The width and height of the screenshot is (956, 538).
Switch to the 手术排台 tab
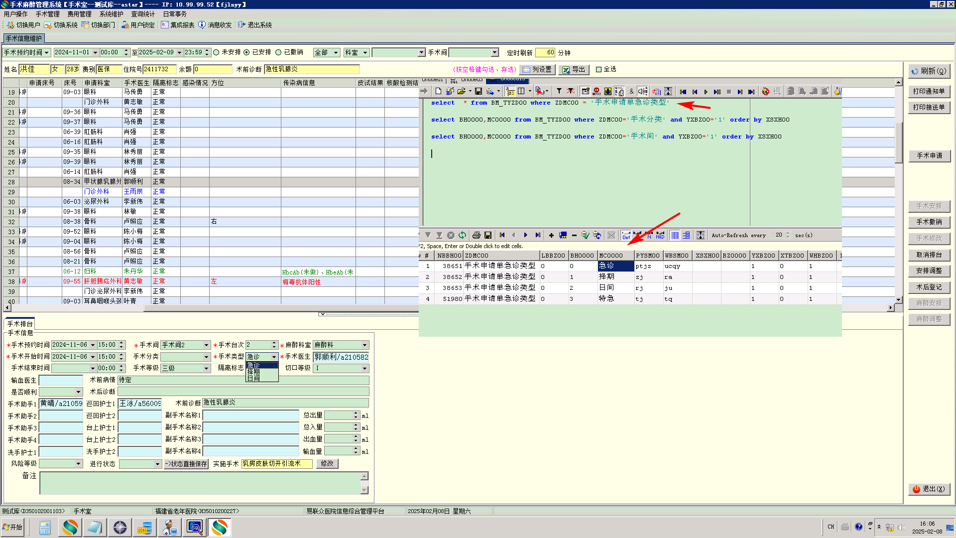point(20,324)
